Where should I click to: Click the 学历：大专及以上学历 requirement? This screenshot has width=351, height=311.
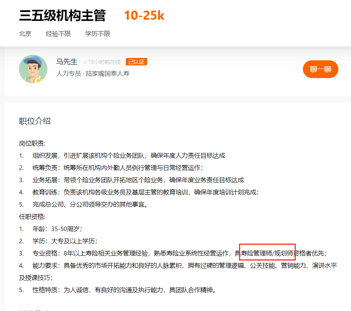click(65, 241)
